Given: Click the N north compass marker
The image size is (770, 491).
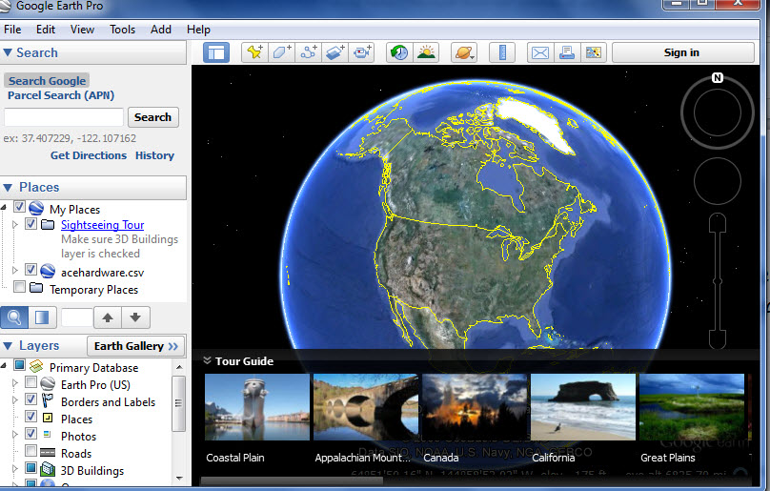Looking at the screenshot, I should pos(718,77).
